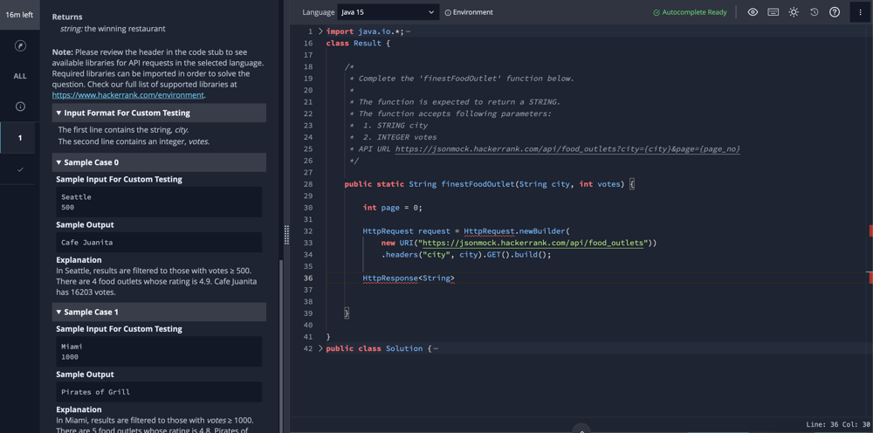Collapse the Sample Case 0 section
The image size is (873, 433).
[x=159, y=162]
